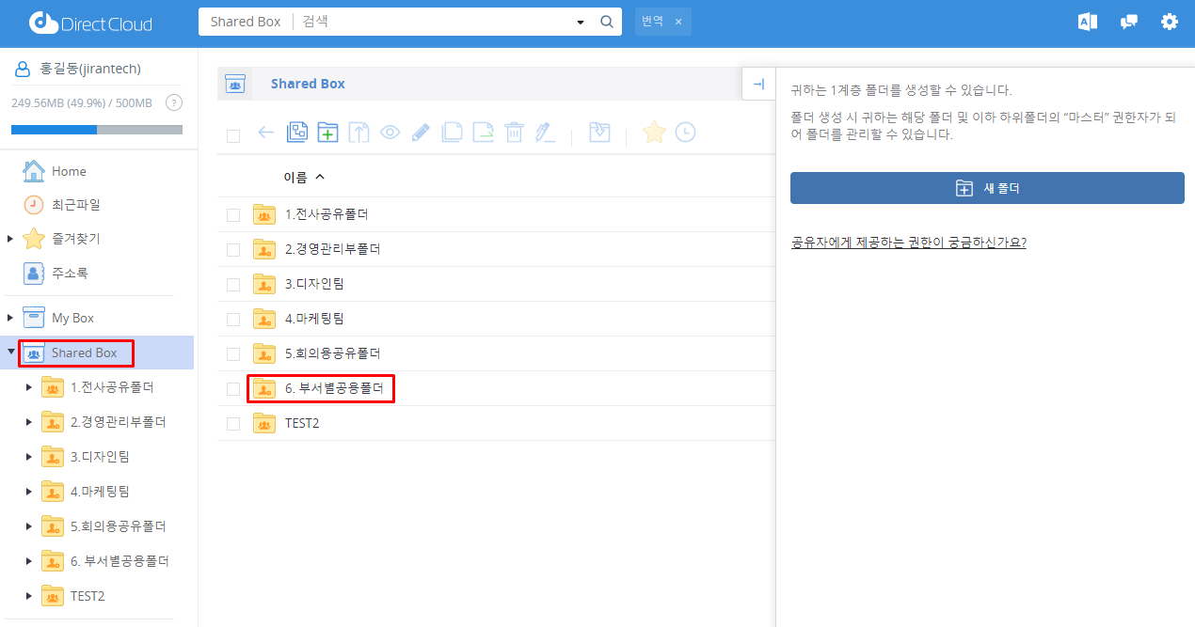Click the 새 폴더 button
Image resolution: width=1195 pixels, height=627 pixels.
(x=987, y=188)
